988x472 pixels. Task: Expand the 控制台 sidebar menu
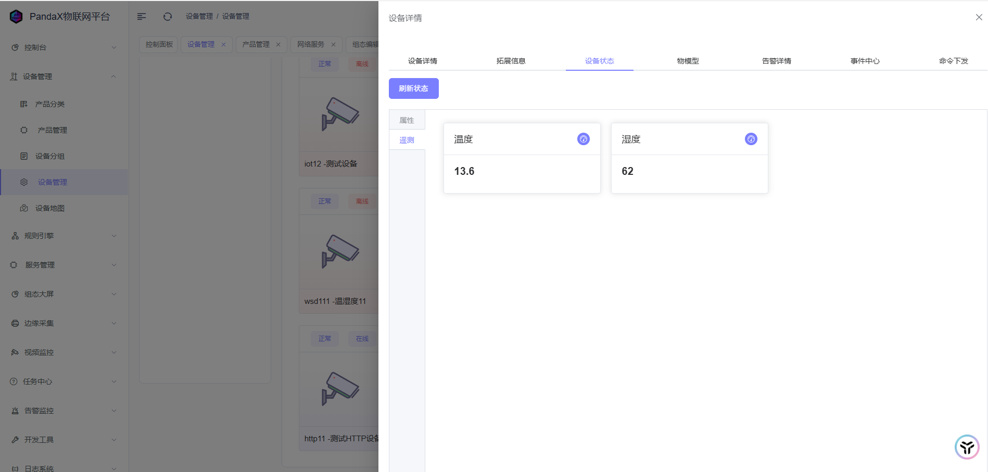[x=62, y=47]
